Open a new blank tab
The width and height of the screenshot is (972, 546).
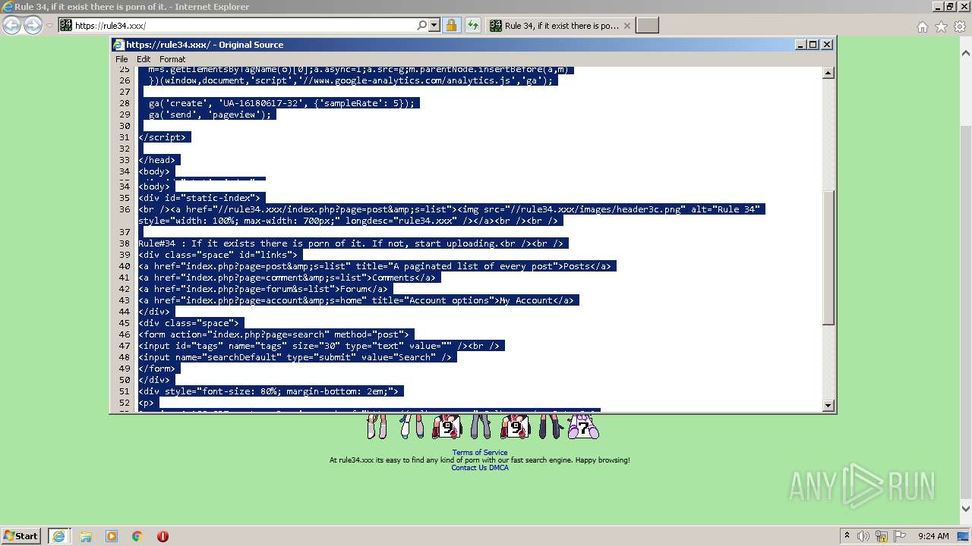[x=647, y=26]
